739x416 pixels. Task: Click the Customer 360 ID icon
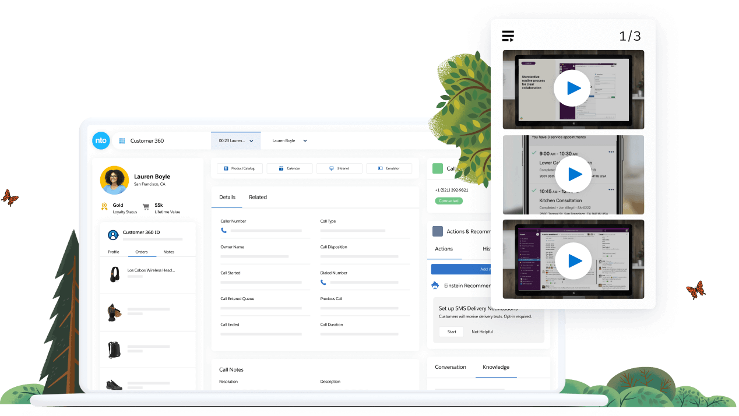click(x=113, y=235)
